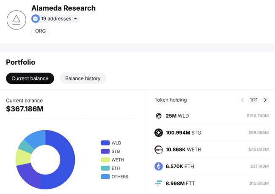Click the Ethereum ETH token icon
Image resolution: width=275 pixels, height=194 pixels.
click(x=159, y=167)
